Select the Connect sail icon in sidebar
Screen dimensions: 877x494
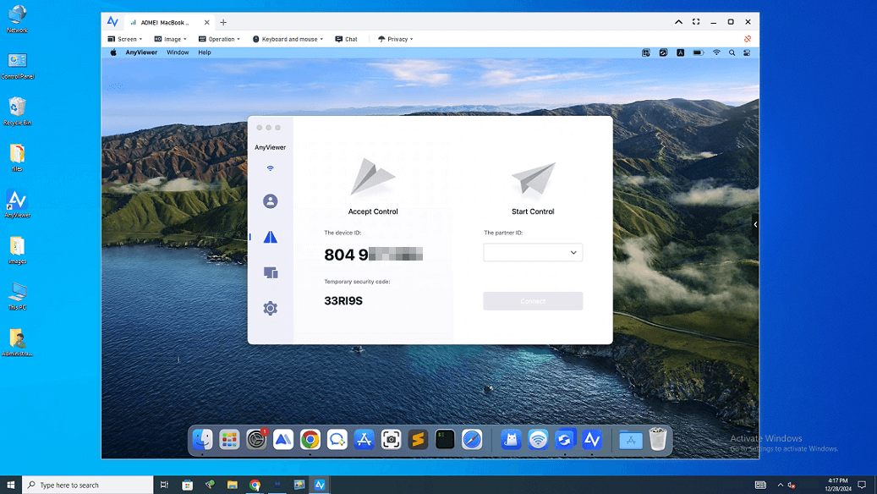pyautogui.click(x=270, y=238)
